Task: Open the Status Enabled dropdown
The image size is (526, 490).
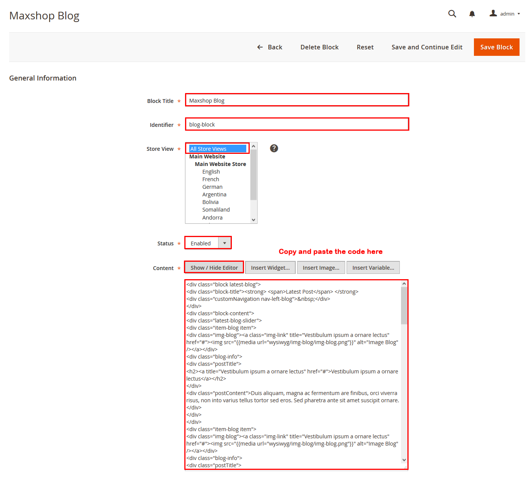Action: point(208,243)
